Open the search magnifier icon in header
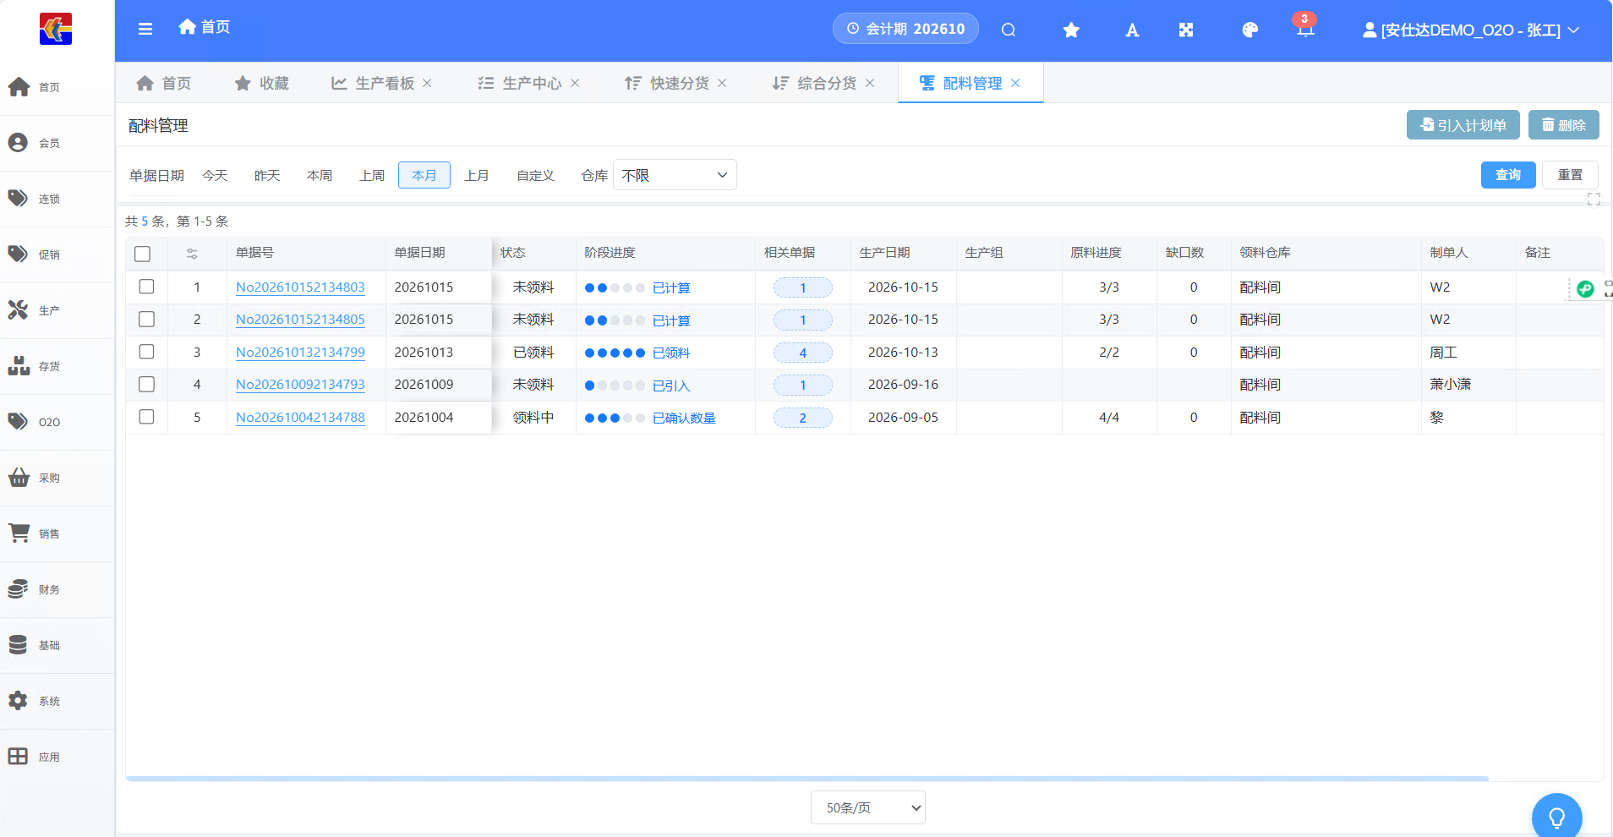The image size is (1613, 837). [1009, 30]
